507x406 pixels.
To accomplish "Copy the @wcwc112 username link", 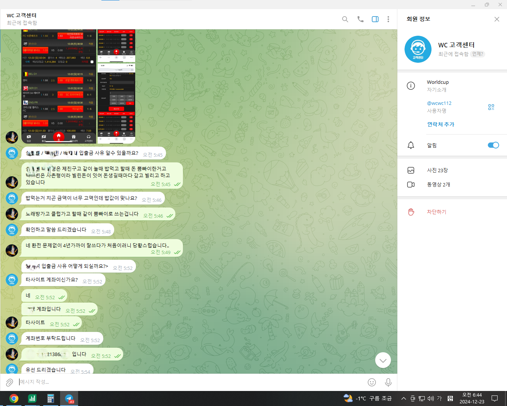I will pyautogui.click(x=439, y=103).
